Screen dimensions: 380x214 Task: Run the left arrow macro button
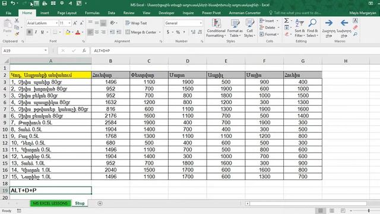click(x=344, y=28)
